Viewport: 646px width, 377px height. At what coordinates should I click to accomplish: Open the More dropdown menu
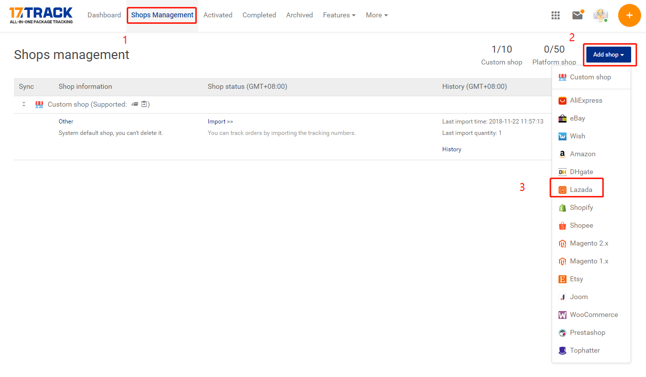tap(377, 15)
